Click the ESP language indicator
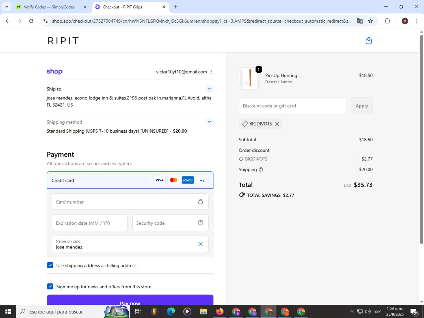This screenshot has height=318, width=424. click(377, 311)
